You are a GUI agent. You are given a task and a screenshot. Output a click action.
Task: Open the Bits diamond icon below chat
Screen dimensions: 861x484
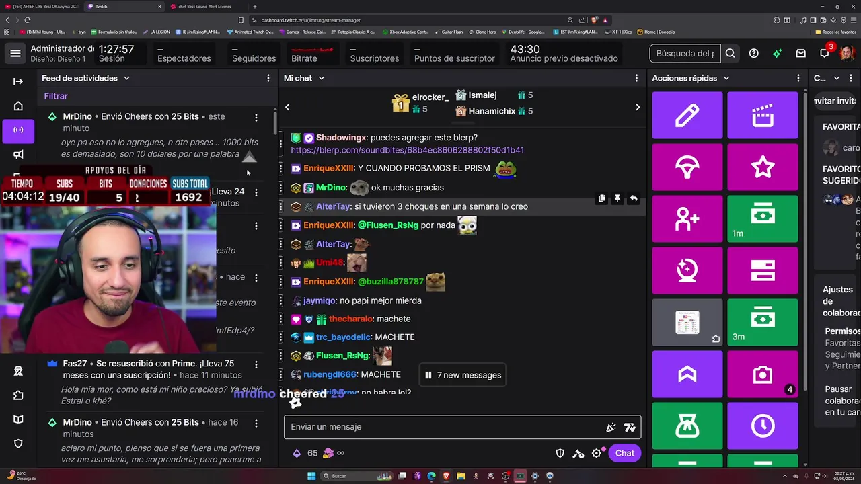297,453
